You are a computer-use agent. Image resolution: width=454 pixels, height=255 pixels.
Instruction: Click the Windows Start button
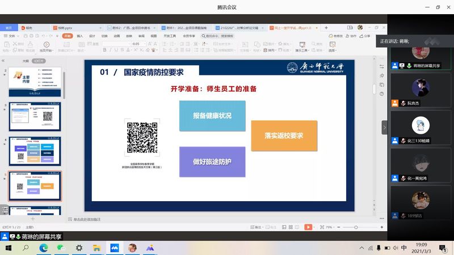point(7,248)
